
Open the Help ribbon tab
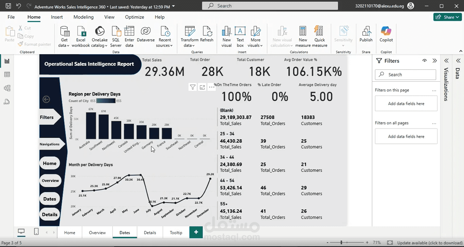(160, 17)
